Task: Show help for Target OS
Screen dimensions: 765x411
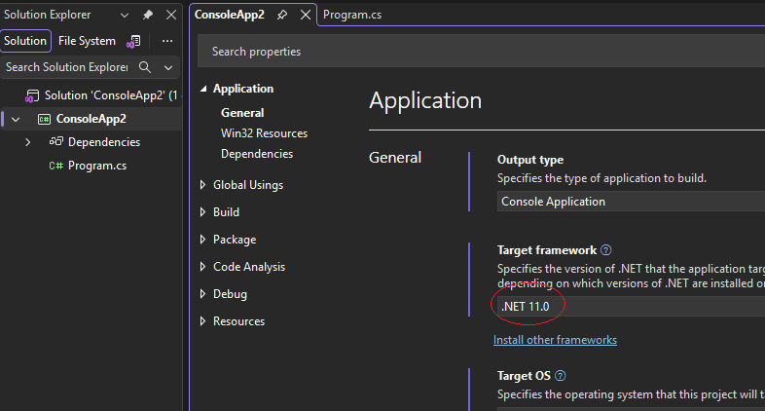Action: (561, 376)
